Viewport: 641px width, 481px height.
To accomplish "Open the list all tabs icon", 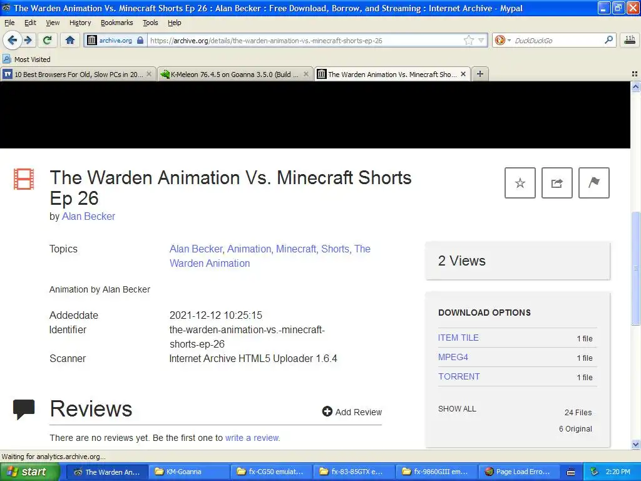I will click(x=635, y=74).
